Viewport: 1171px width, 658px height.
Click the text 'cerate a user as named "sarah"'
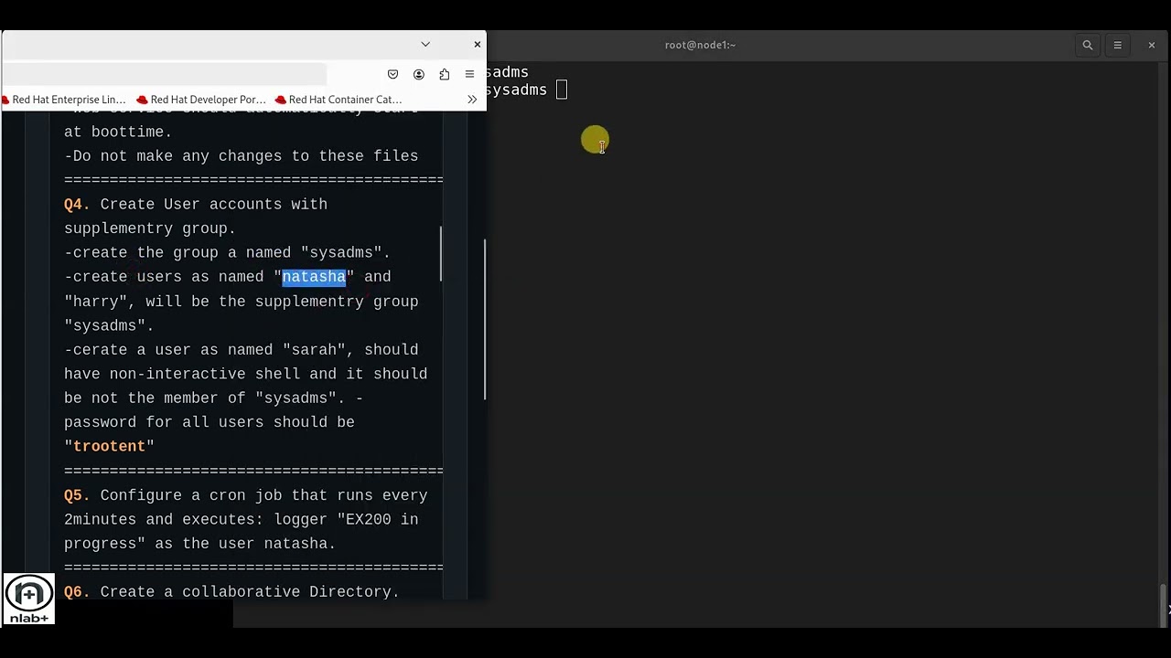pyautogui.click(x=213, y=350)
